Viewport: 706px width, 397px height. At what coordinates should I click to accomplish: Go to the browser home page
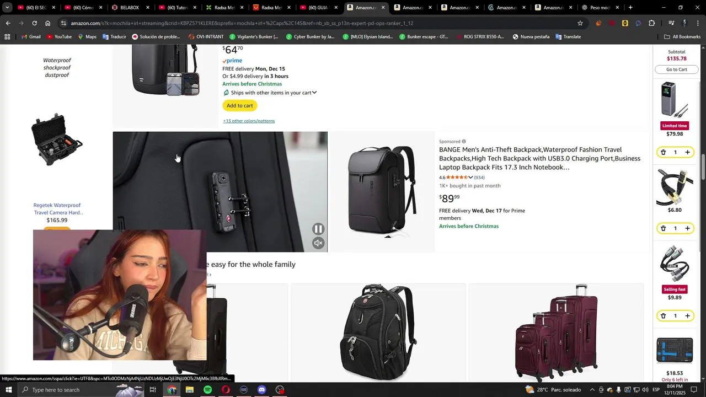(48, 23)
